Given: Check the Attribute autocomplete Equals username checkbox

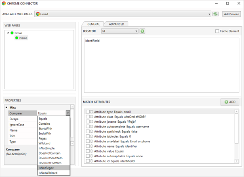Looking at the screenshot, I should click(x=88, y=126).
